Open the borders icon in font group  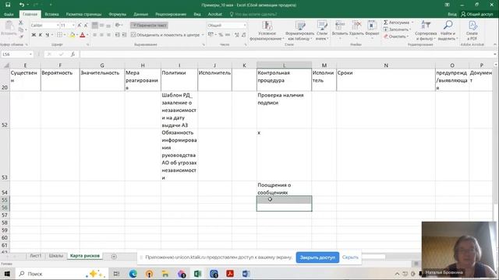[59, 35]
